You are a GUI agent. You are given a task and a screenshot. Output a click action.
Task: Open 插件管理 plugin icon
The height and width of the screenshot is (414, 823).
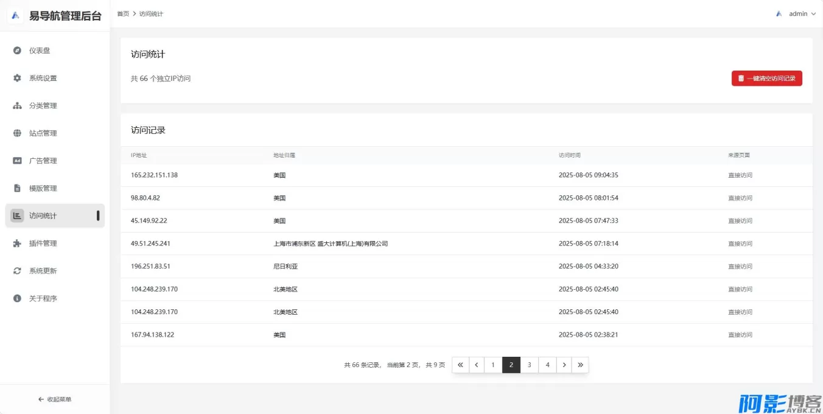17,243
